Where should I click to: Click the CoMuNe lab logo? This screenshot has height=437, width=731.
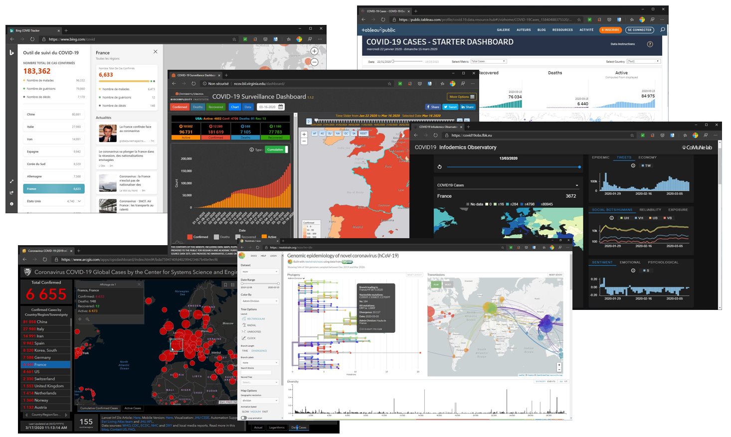[x=697, y=147]
